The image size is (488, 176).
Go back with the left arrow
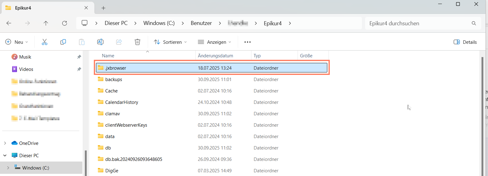click(9, 23)
